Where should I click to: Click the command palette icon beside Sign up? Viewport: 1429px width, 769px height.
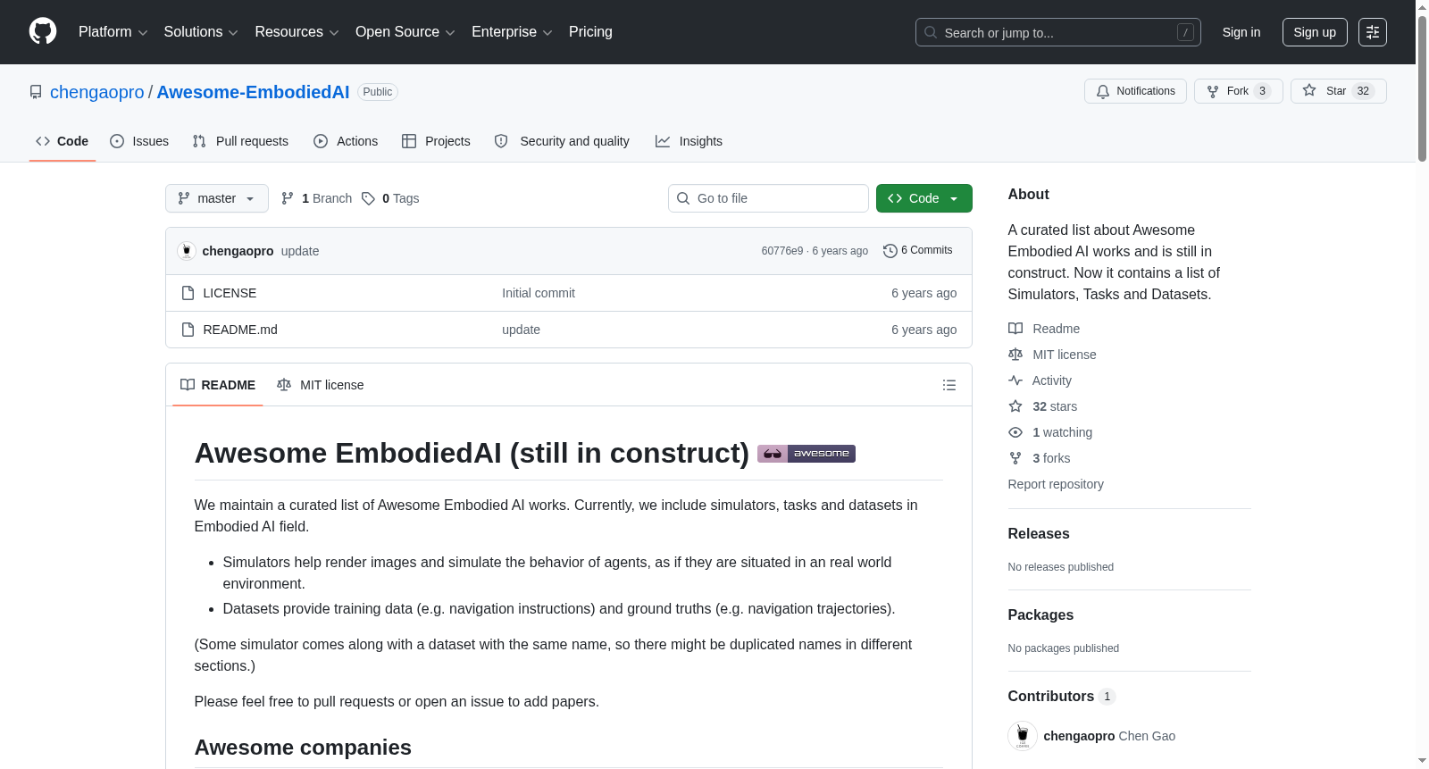(x=1372, y=32)
